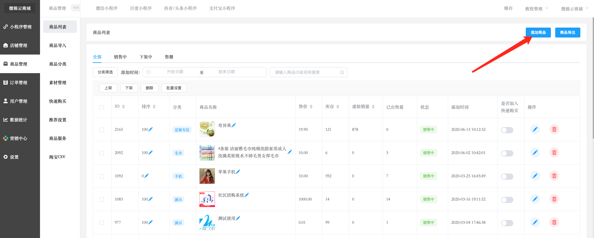Go to 商品分类 submenu item
The width and height of the screenshot is (594, 238).
point(58,64)
